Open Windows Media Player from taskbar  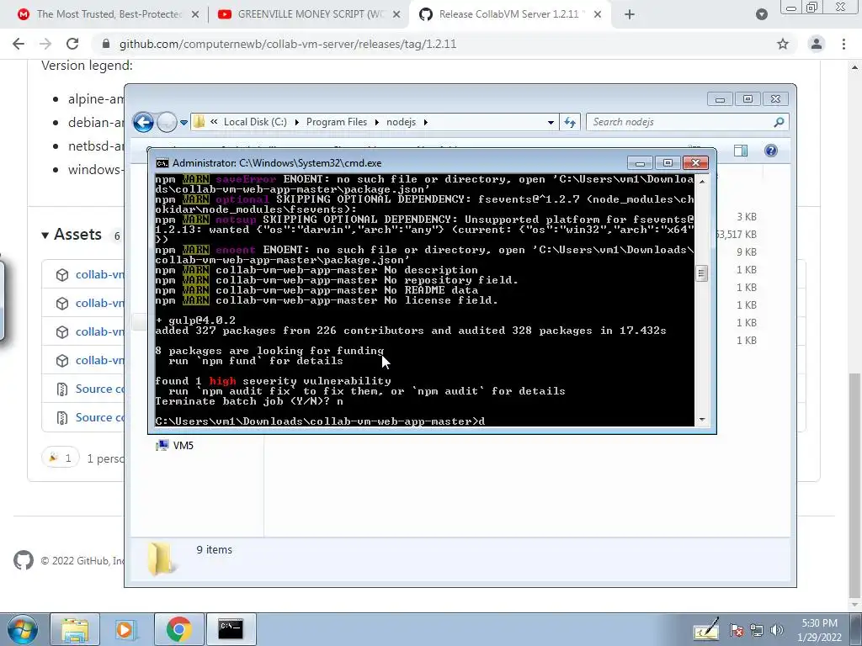pyautogui.click(x=126, y=629)
